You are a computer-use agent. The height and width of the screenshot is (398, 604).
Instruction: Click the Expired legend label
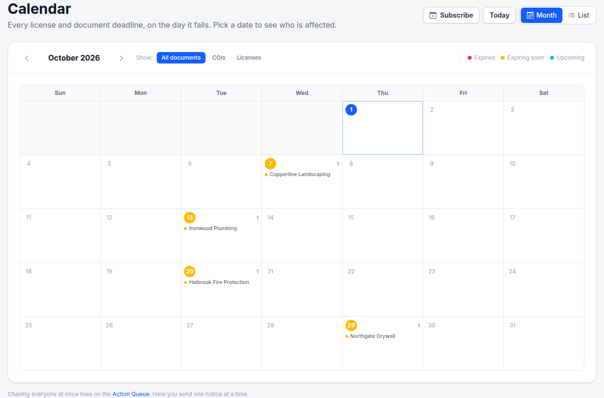pyautogui.click(x=485, y=58)
